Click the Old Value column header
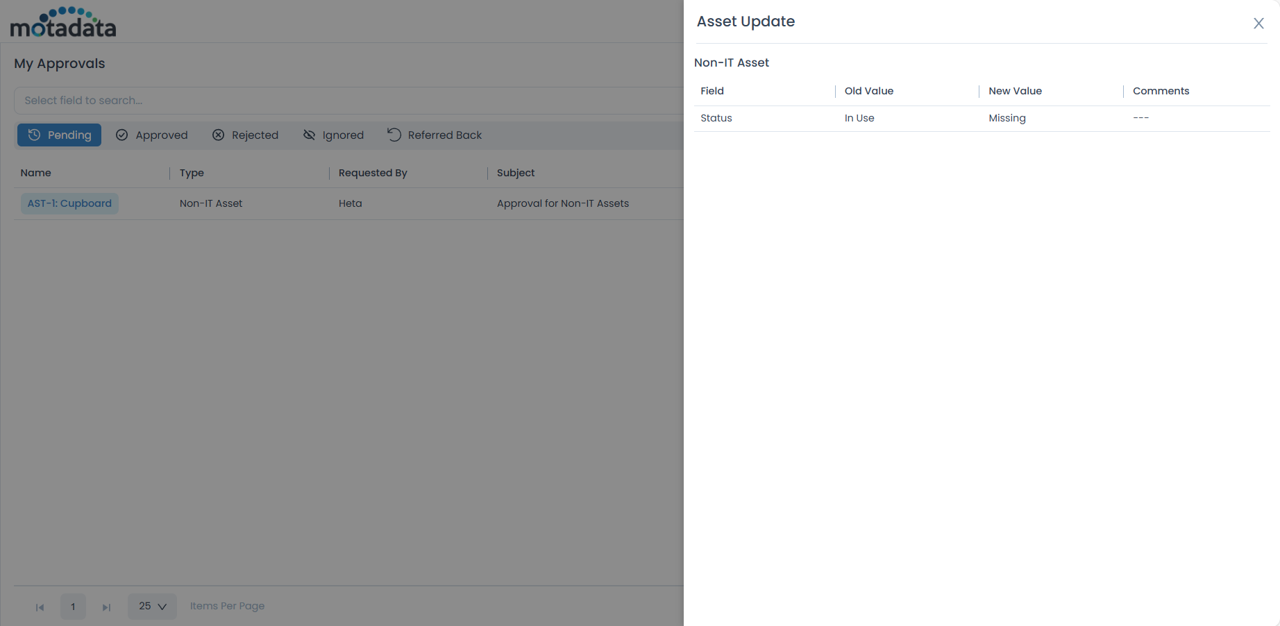The width and height of the screenshot is (1280, 626). coord(868,91)
